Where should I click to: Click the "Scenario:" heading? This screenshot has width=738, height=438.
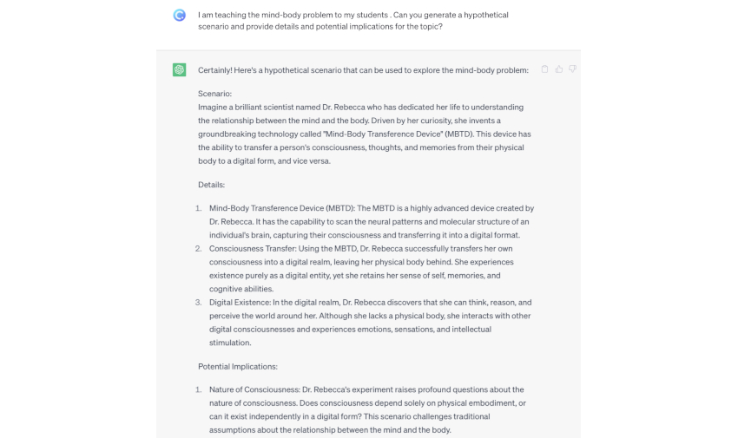215,93
